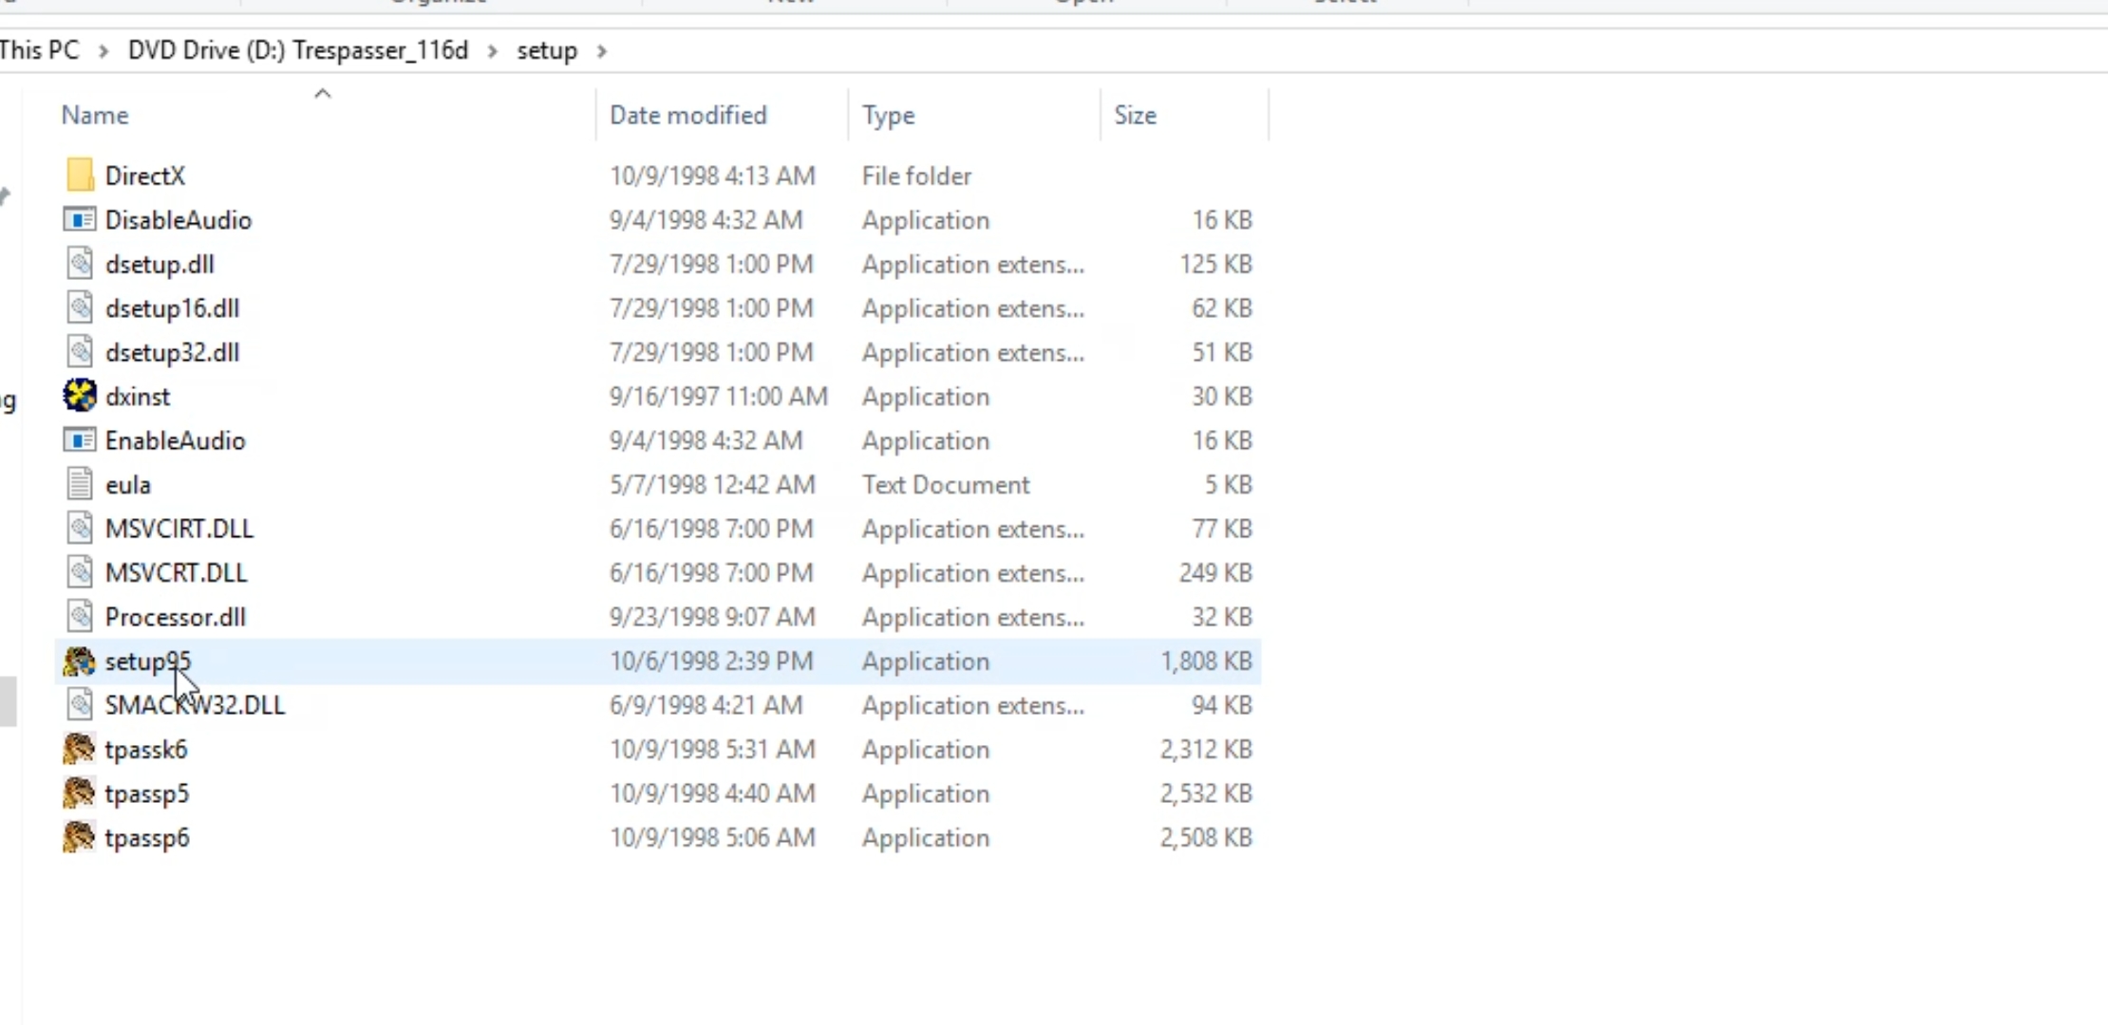Select the Processor.dll file name
Image resolution: width=2108 pixels, height=1025 pixels.
tap(175, 617)
